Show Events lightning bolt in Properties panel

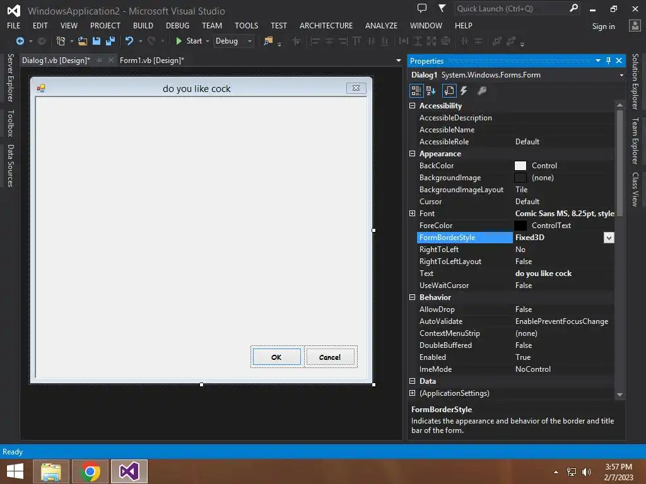coord(464,91)
